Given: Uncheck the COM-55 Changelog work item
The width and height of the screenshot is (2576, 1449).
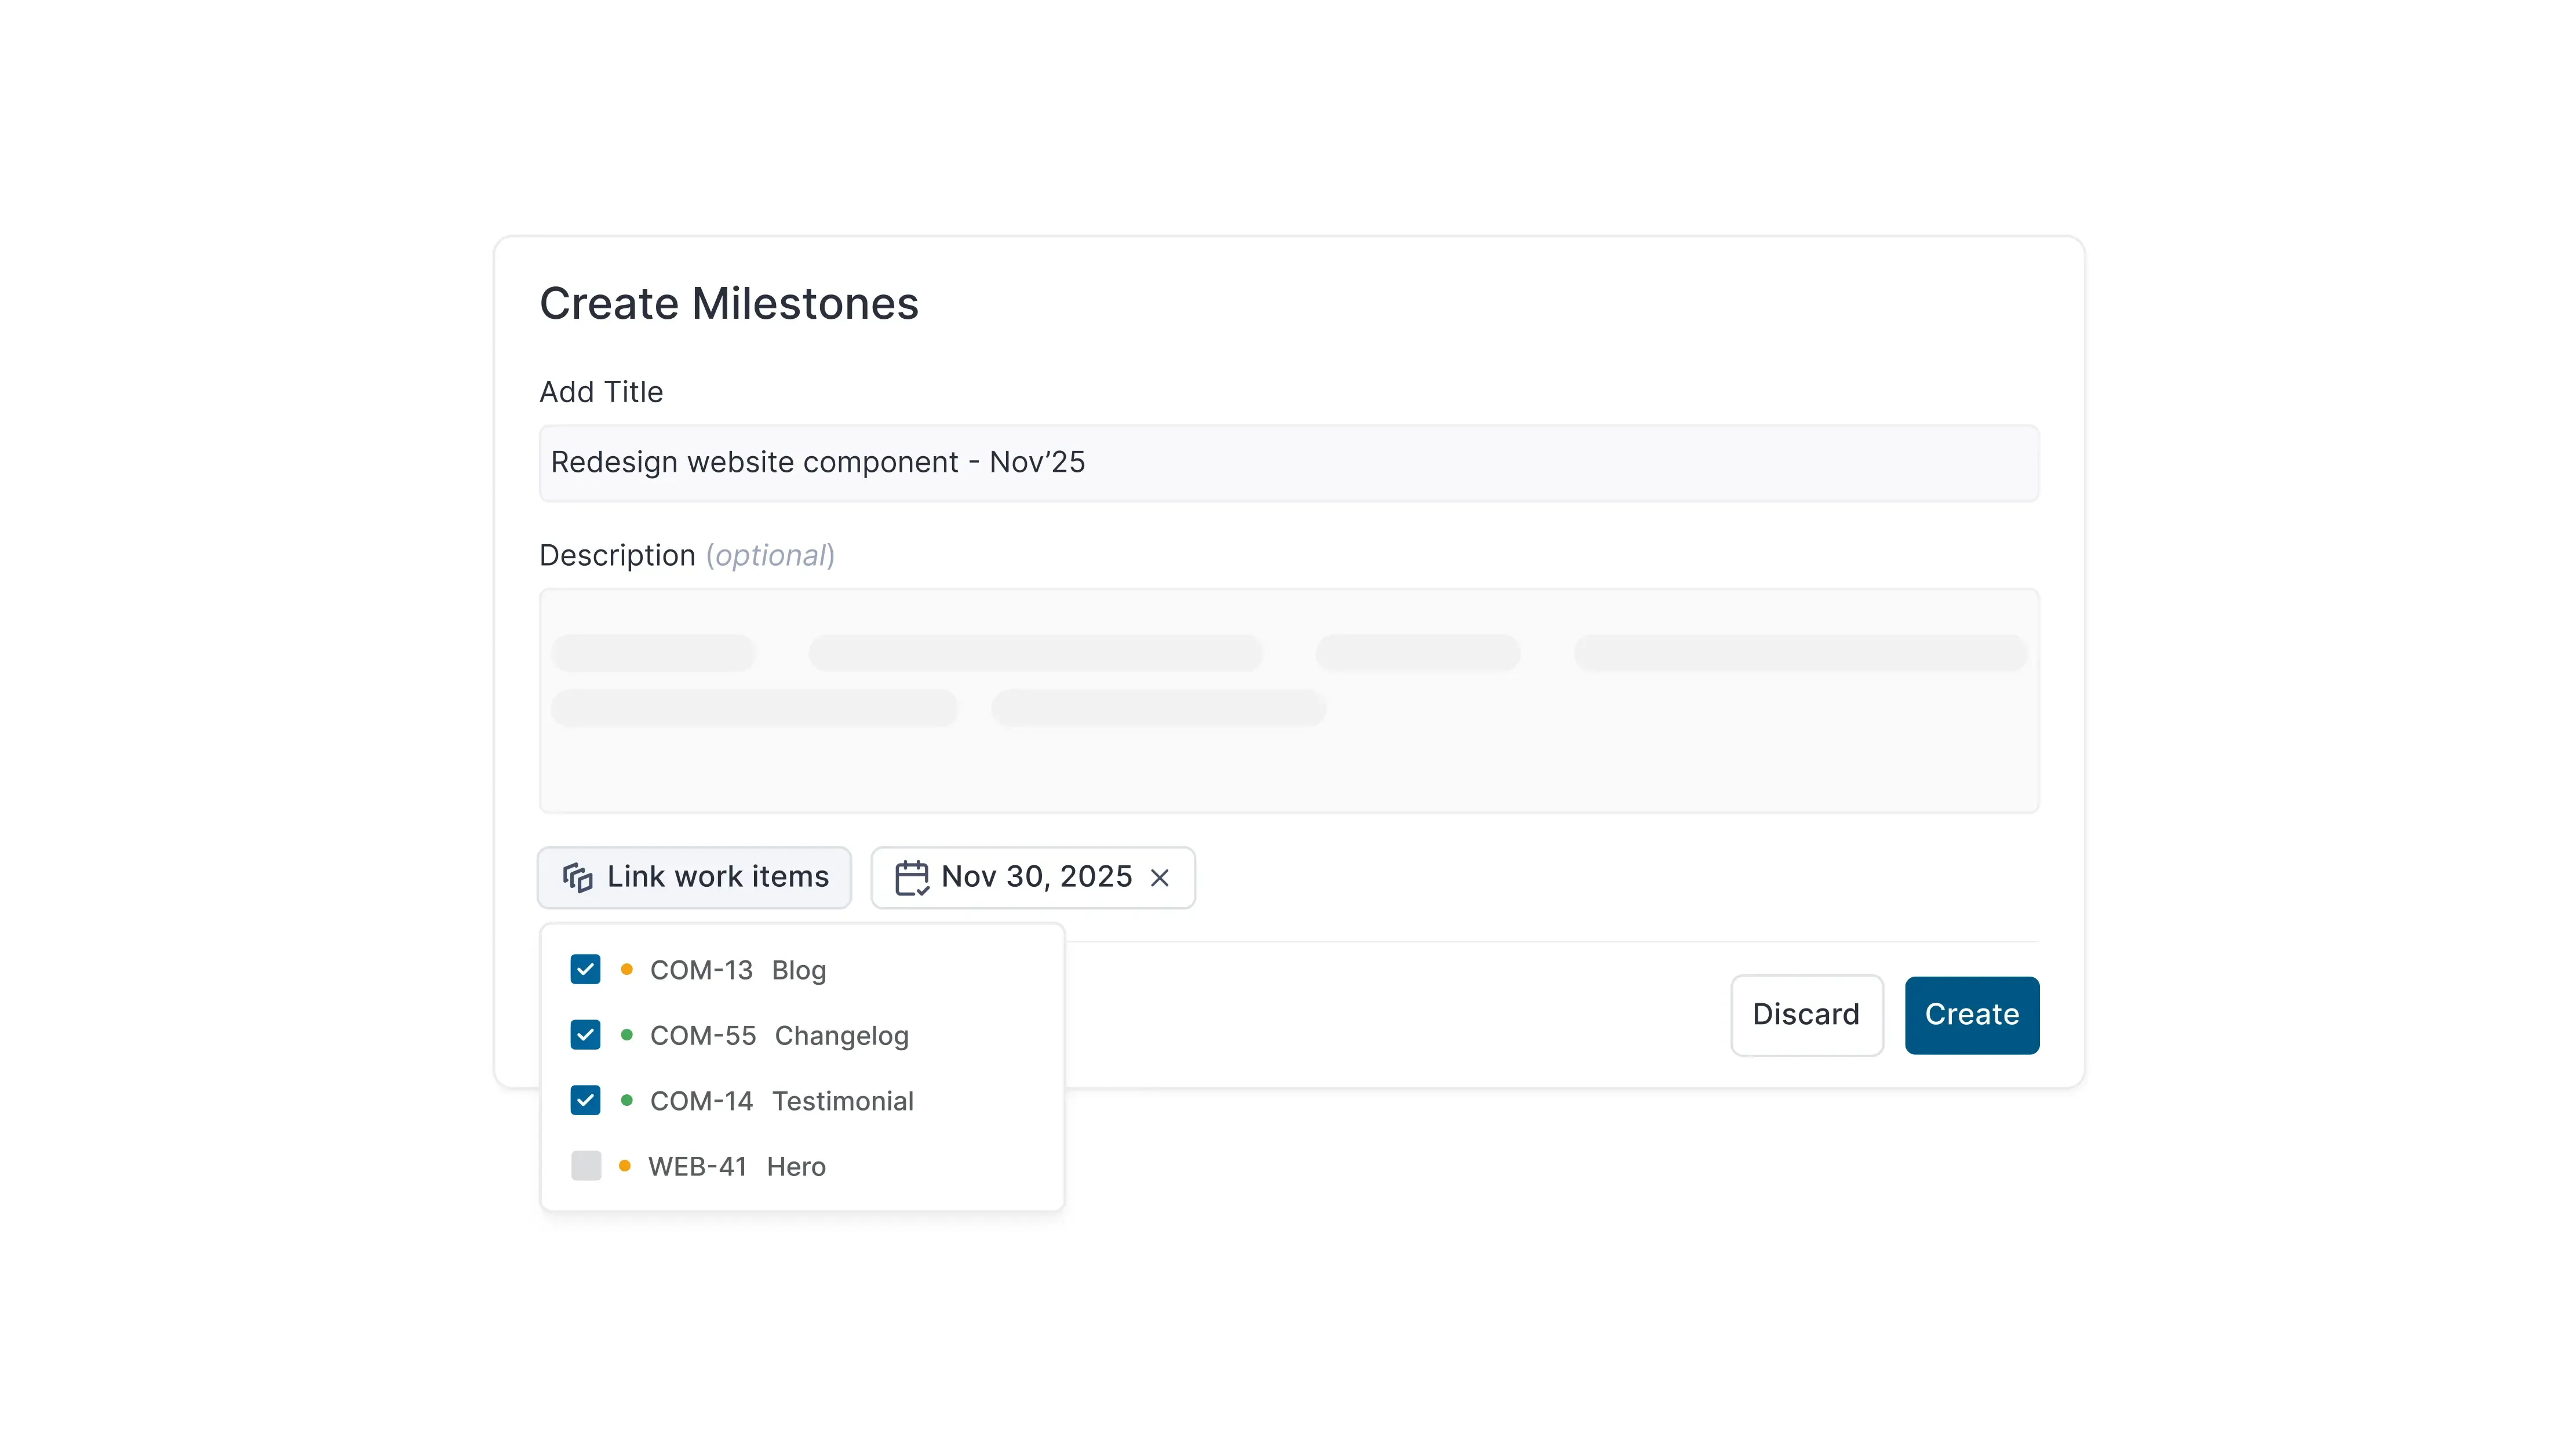Looking at the screenshot, I should [x=586, y=1035].
